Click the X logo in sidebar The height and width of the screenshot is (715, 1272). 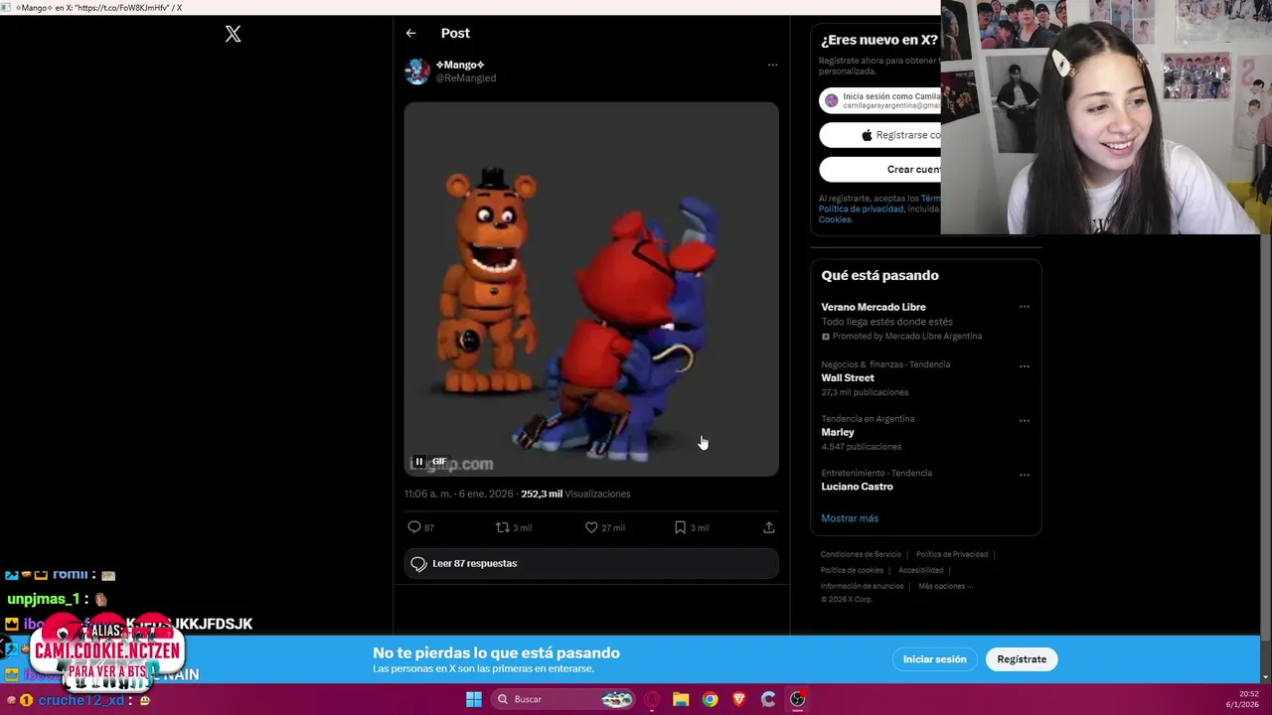[x=233, y=34]
